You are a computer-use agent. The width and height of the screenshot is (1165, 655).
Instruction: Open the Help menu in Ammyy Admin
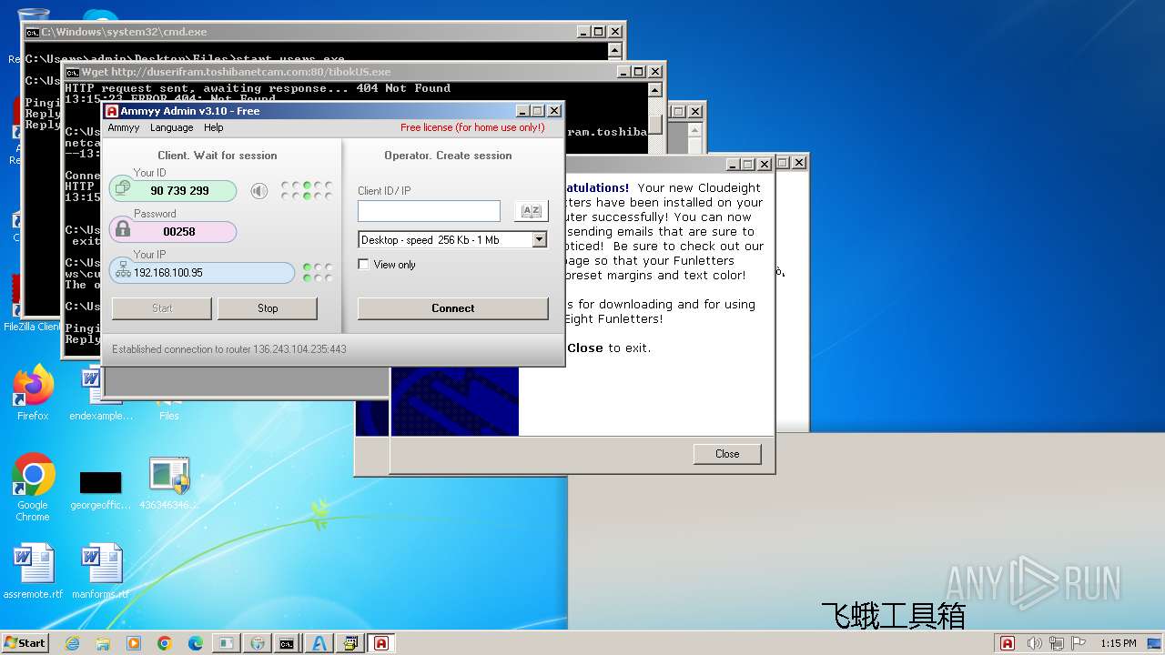pos(214,127)
